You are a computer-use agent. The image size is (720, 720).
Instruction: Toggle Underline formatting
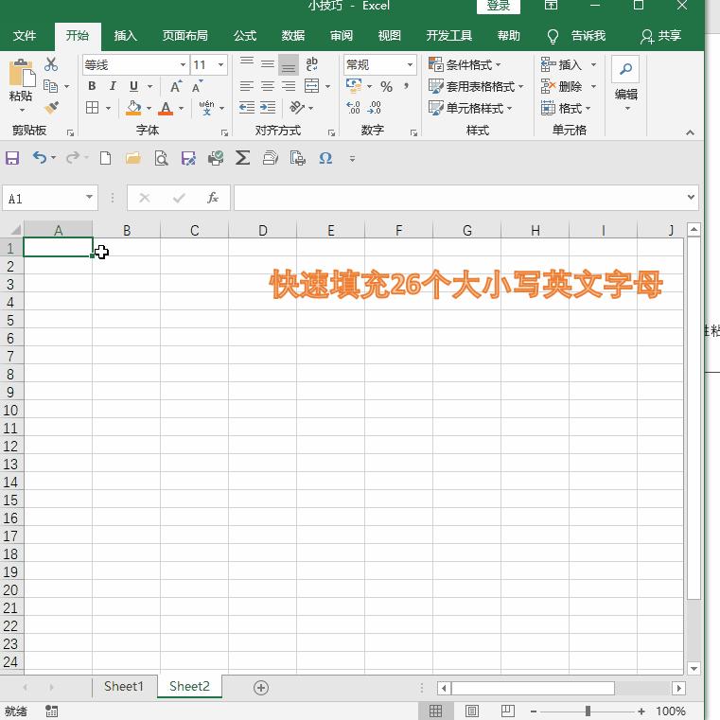tap(133, 86)
